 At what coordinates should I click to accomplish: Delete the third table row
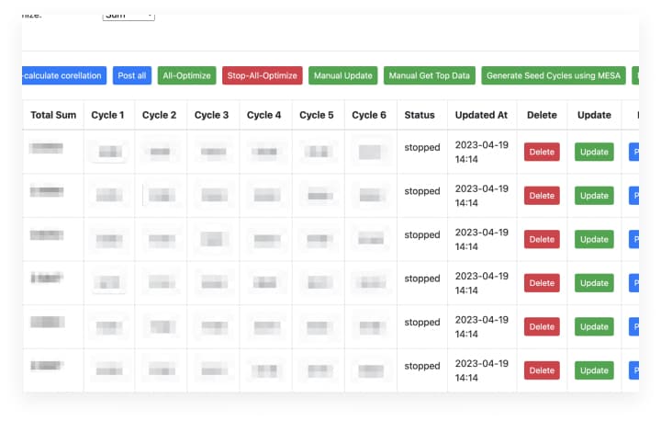point(542,239)
